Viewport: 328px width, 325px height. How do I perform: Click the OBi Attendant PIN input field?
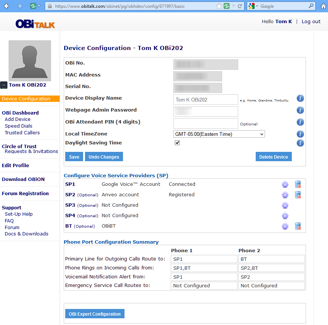pyautogui.click(x=205, y=124)
